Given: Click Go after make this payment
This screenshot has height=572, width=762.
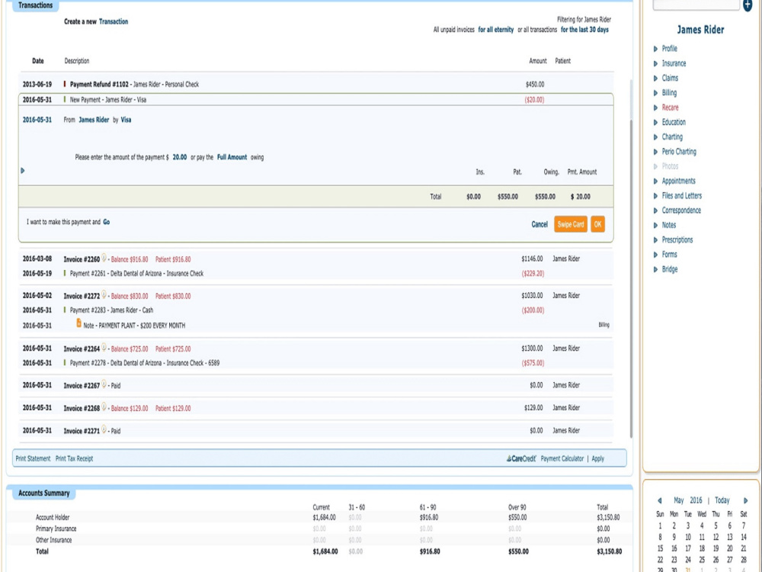Looking at the screenshot, I should point(107,222).
